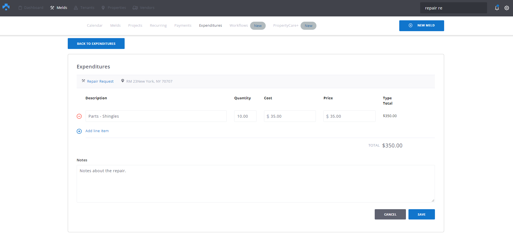Switch to the Projects tab
Viewport: 513px width, 237px height.
pyautogui.click(x=135, y=25)
